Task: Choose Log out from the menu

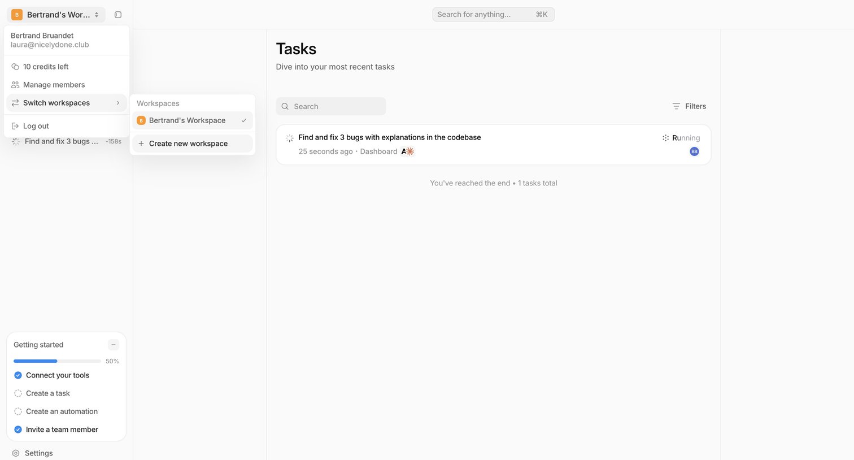Action: 67,126
